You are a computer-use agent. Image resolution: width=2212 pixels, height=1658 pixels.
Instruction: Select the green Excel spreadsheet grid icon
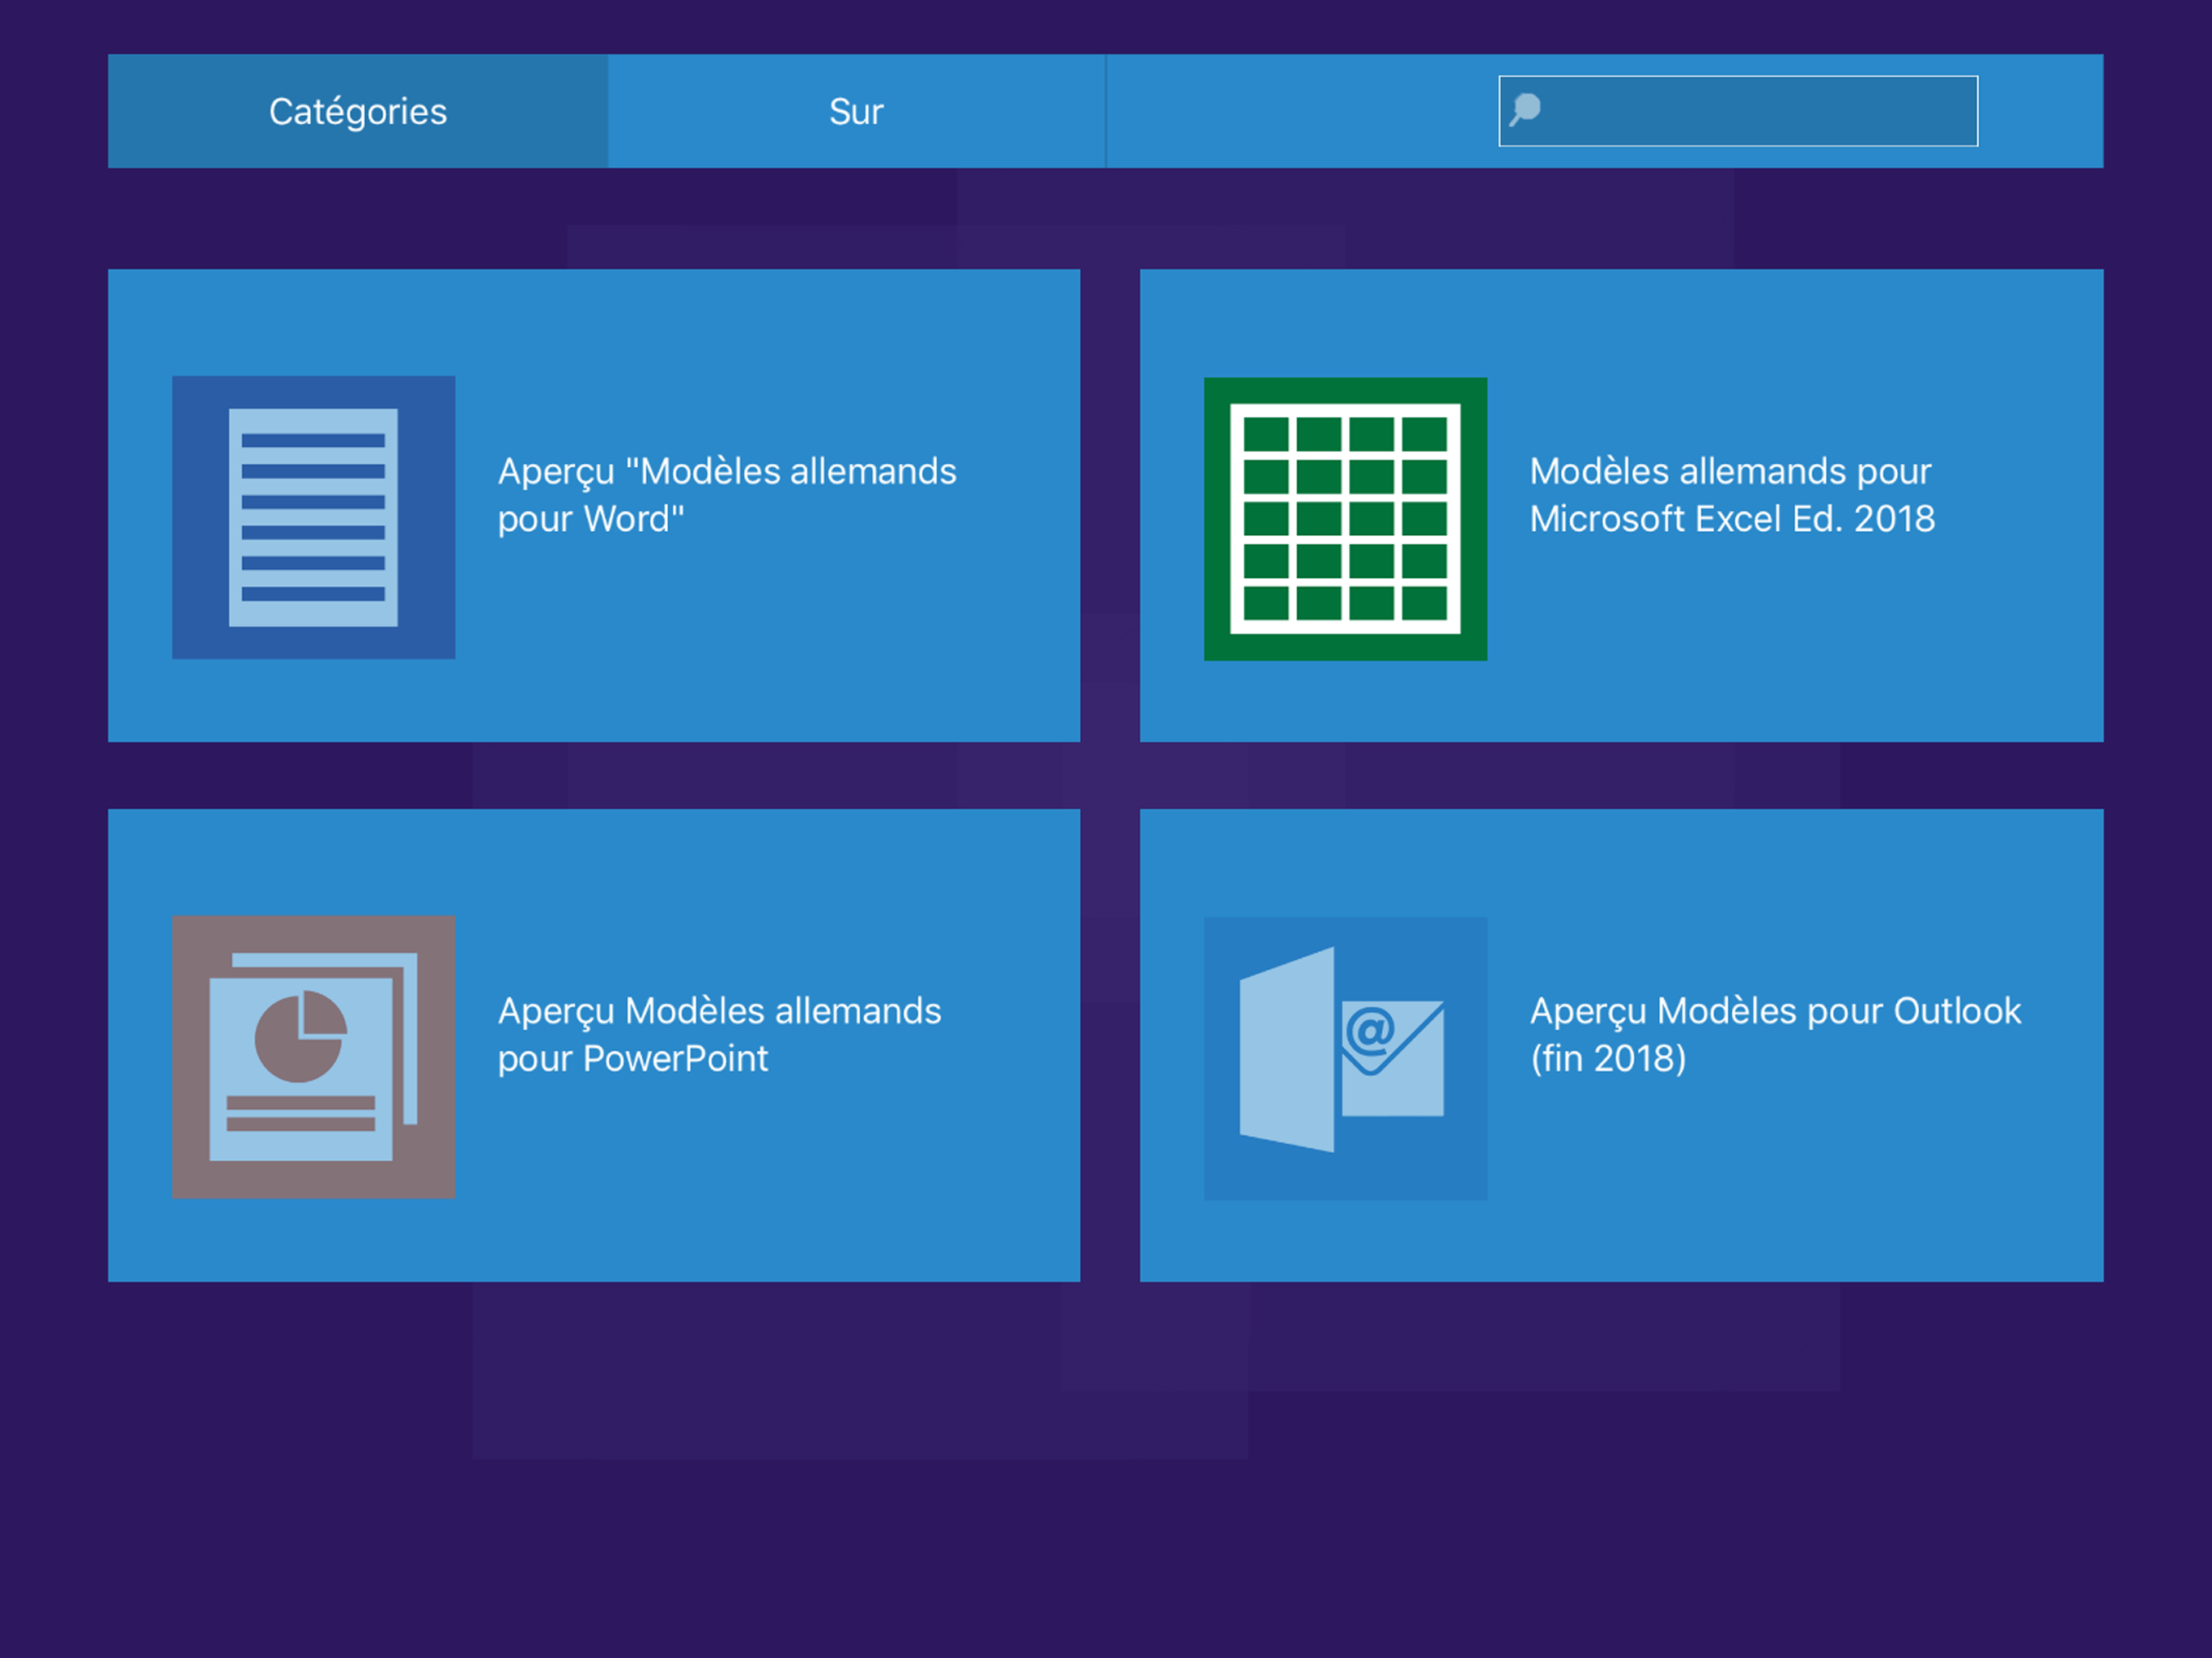1345,518
